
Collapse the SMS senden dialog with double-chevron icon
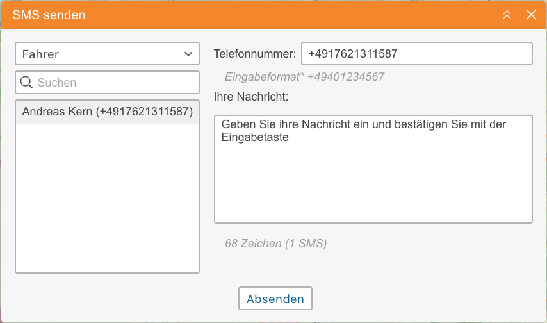[507, 15]
